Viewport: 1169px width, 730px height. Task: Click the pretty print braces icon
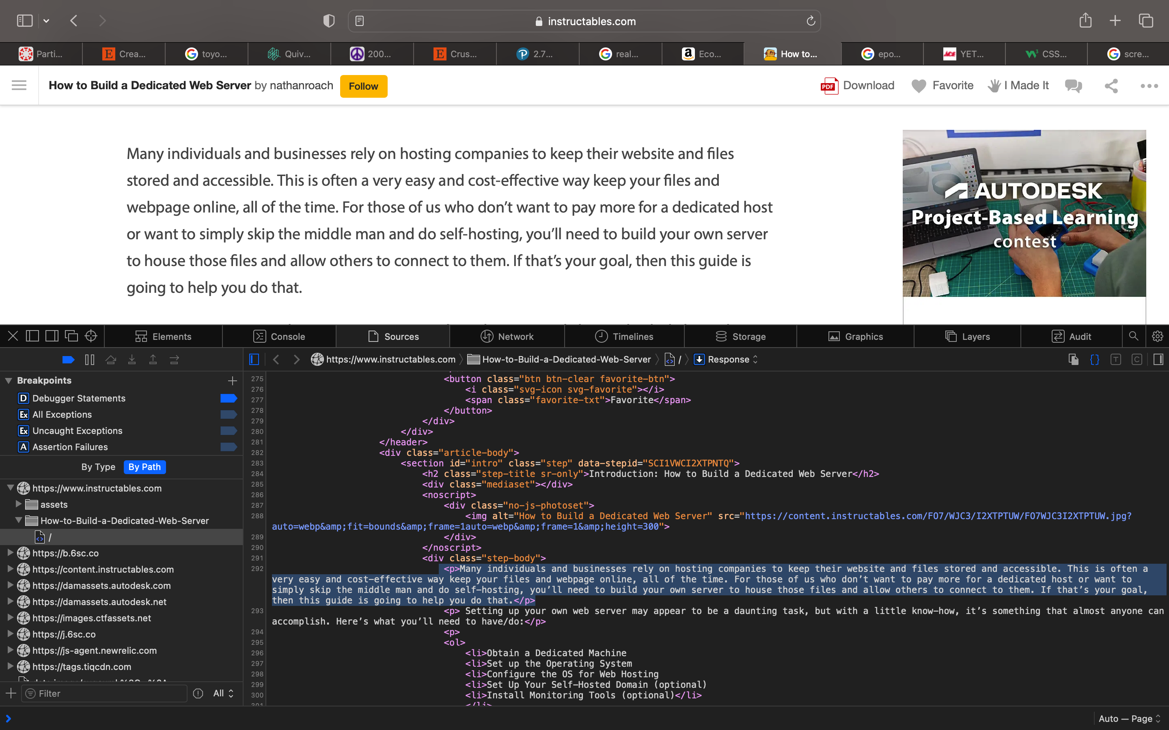pyautogui.click(x=1095, y=360)
